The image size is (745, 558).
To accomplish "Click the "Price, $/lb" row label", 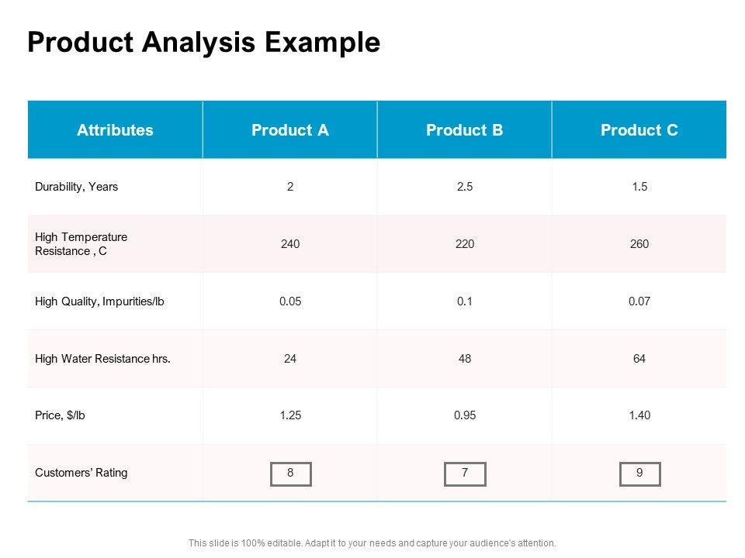I will (61, 415).
